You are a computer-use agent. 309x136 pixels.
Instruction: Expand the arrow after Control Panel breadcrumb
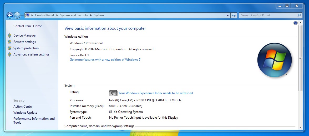point(57,15)
